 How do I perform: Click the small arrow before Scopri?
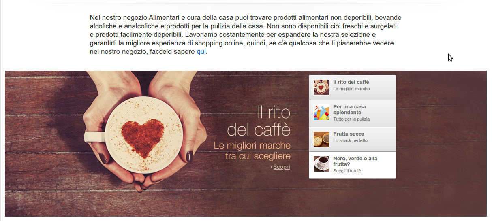click(x=271, y=167)
